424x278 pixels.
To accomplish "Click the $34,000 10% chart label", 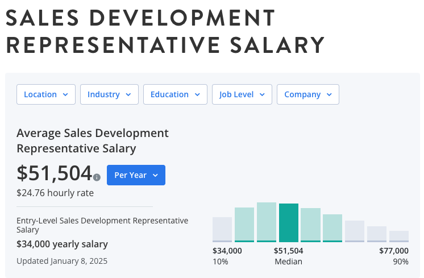I will click(227, 256).
